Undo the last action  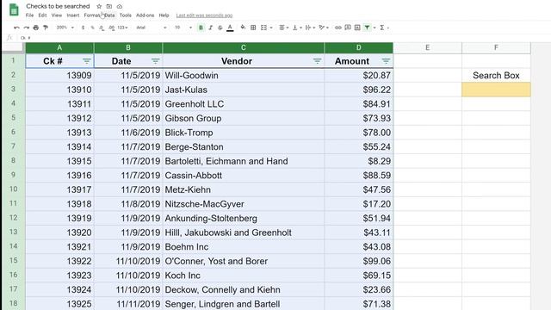pos(16,28)
